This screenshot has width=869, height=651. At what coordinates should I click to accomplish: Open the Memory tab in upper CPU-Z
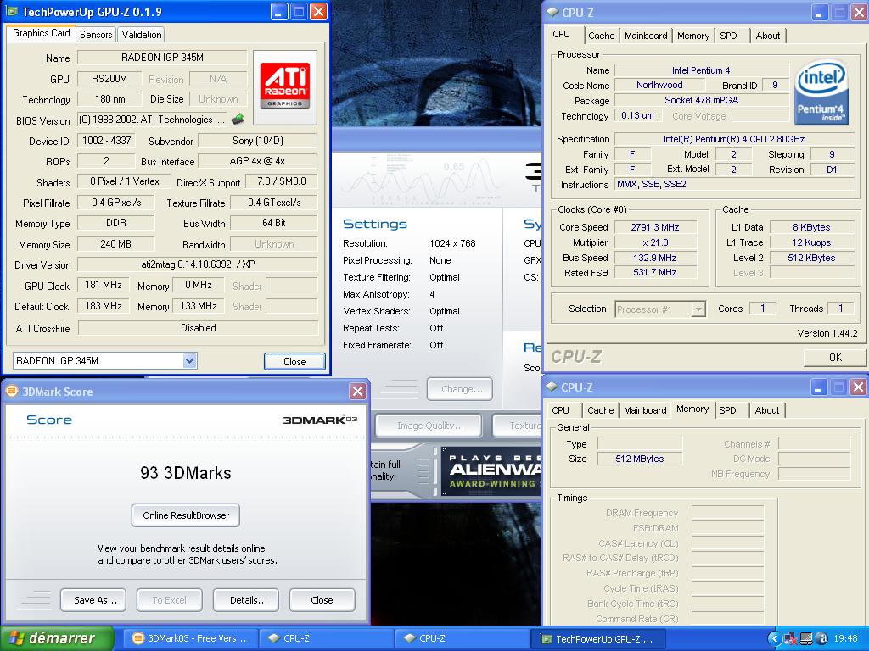[x=692, y=36]
